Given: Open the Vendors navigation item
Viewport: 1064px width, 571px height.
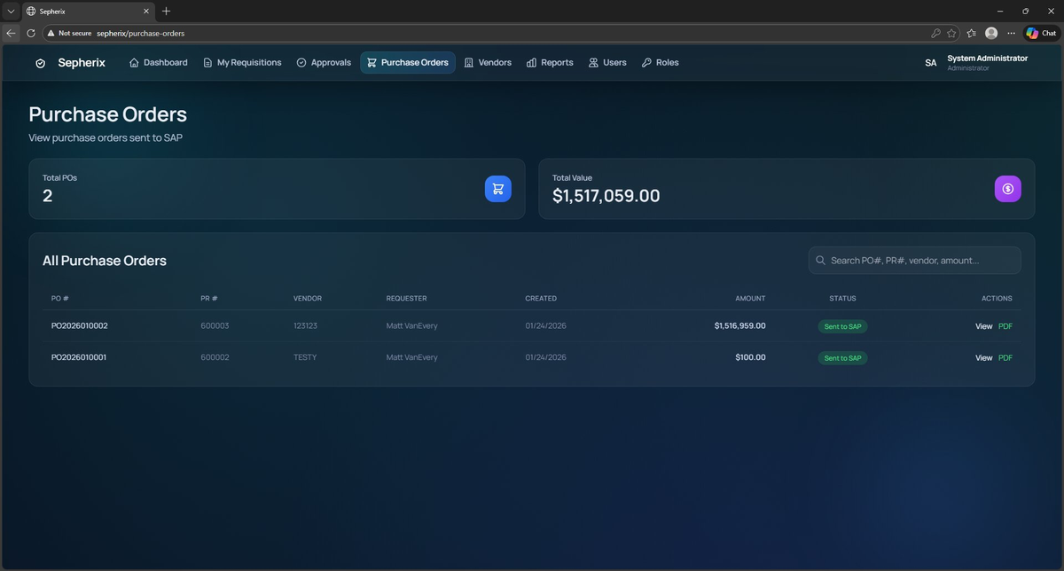Looking at the screenshot, I should click(x=487, y=63).
